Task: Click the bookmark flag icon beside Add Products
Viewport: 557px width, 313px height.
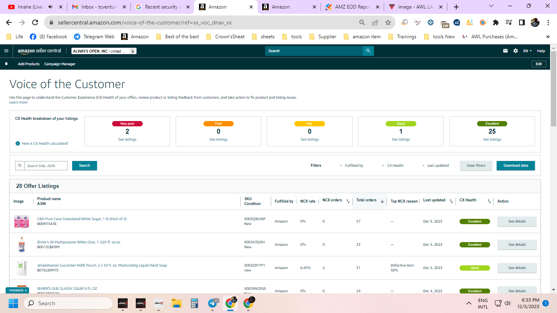Action: pyautogui.click(x=6, y=64)
